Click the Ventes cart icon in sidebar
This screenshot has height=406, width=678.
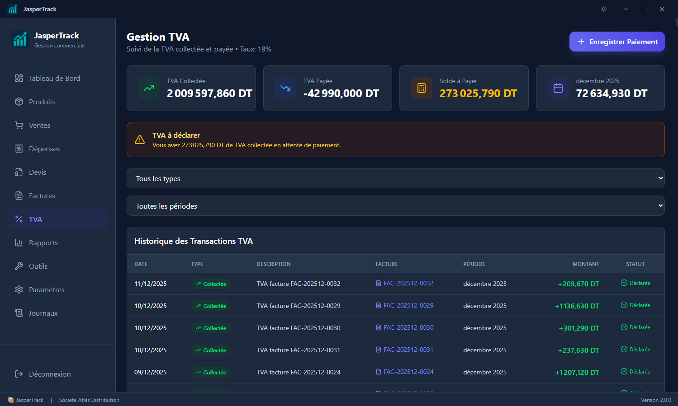(19, 125)
